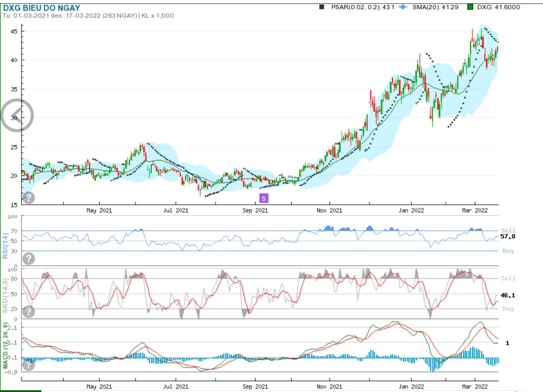
Task: Click the RSI Buy threshold label
Action: click(x=508, y=250)
